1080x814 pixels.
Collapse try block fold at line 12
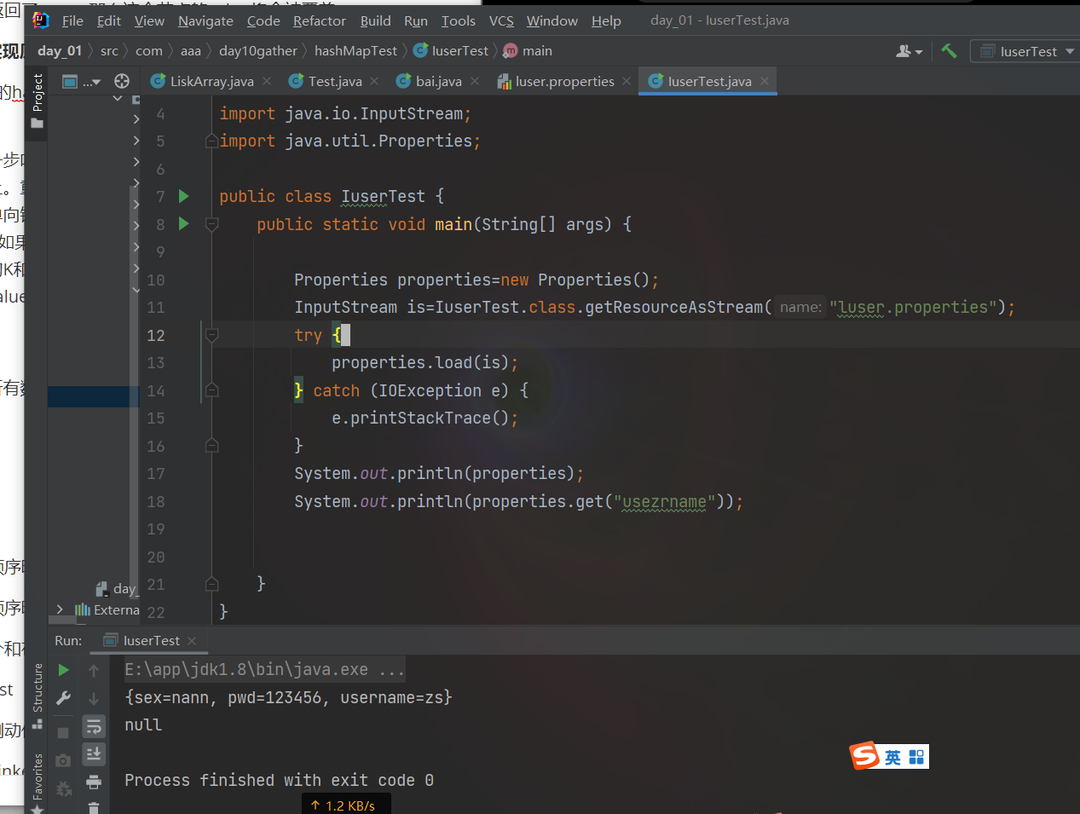coord(211,335)
